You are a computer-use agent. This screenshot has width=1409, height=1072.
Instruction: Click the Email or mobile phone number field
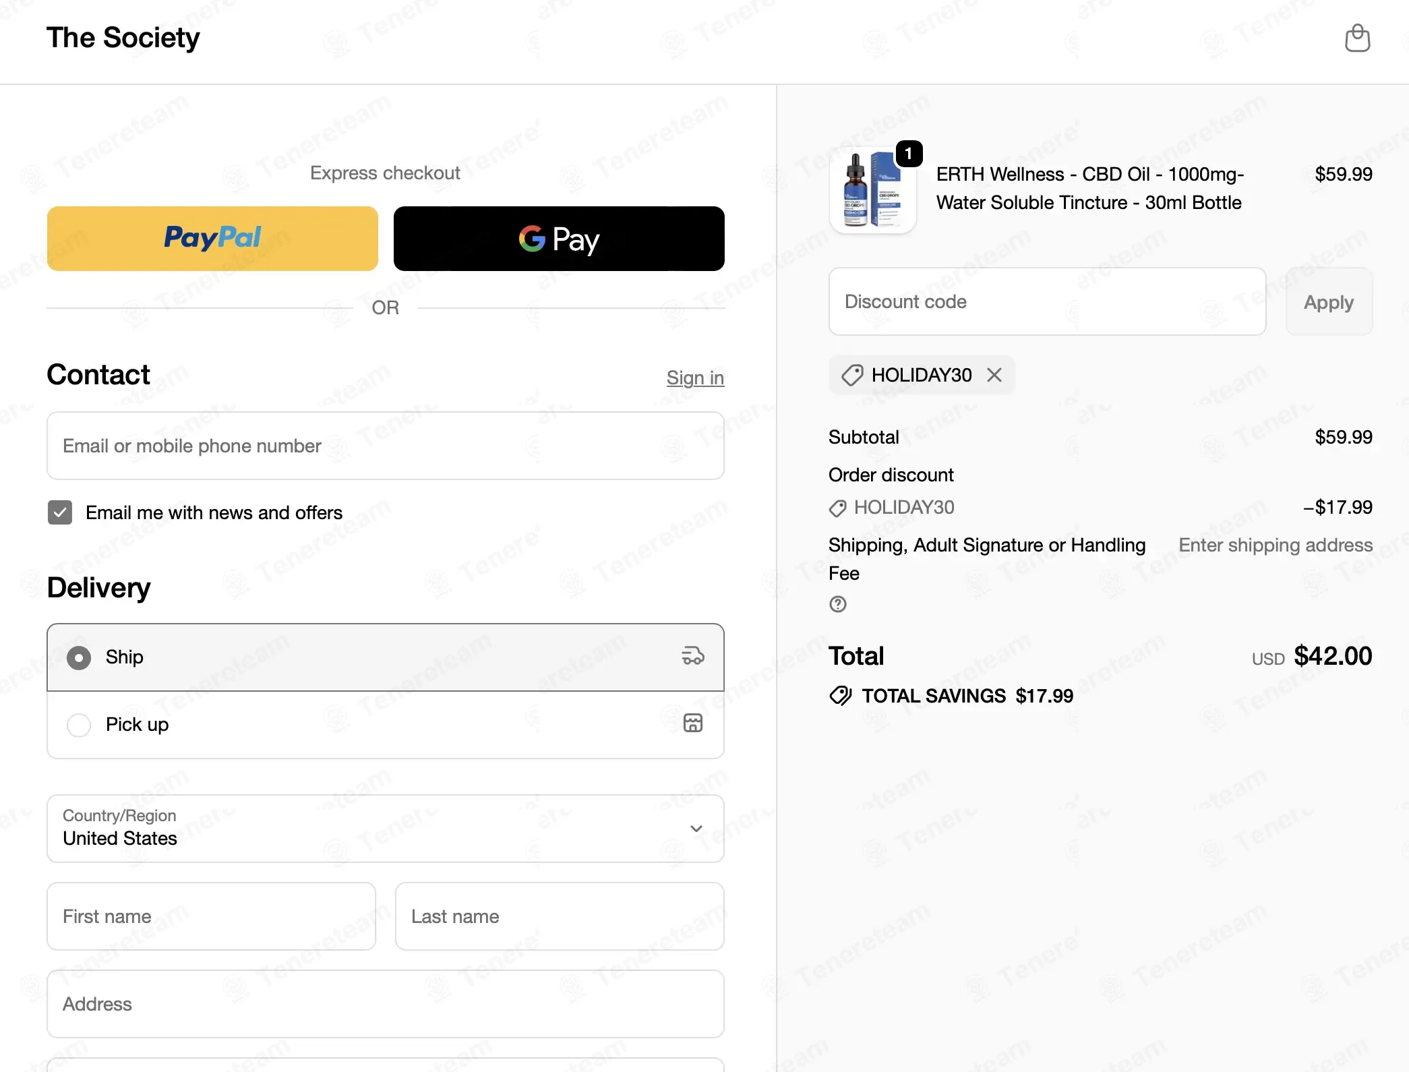(x=386, y=446)
